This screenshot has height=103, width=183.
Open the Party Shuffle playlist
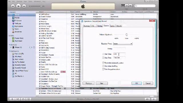coord(19,54)
